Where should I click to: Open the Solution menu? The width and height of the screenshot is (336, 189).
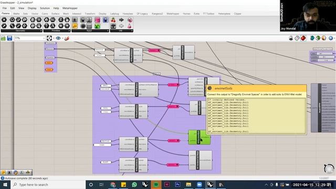45,8
